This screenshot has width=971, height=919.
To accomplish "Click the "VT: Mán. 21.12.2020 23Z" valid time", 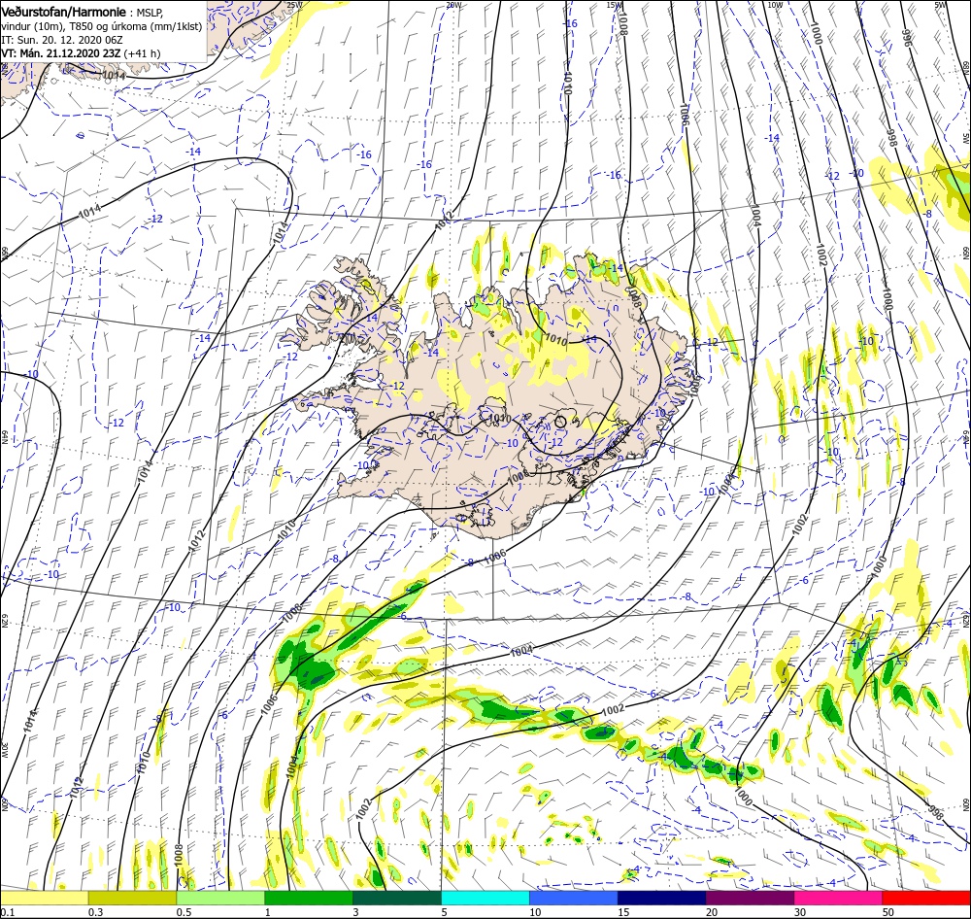I will pyautogui.click(x=61, y=53).
